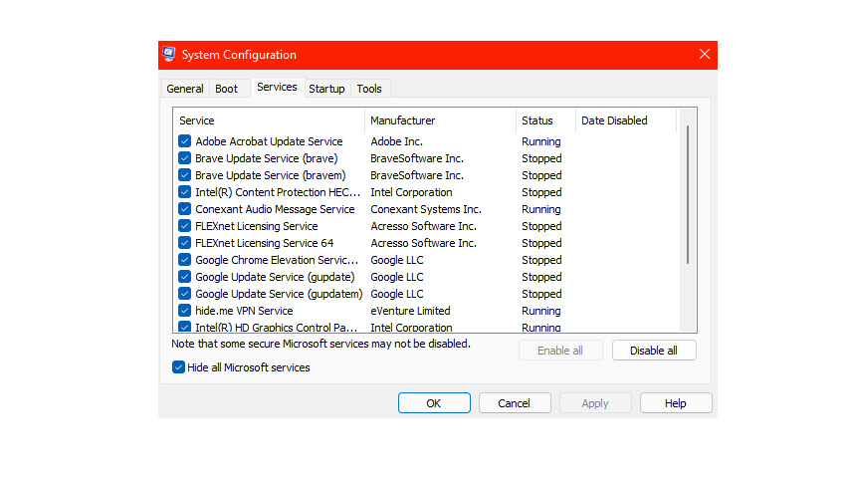Uncheck Adobe Acrobat Update Service checkbox
This screenshot has height=480, width=852.
coord(185,141)
